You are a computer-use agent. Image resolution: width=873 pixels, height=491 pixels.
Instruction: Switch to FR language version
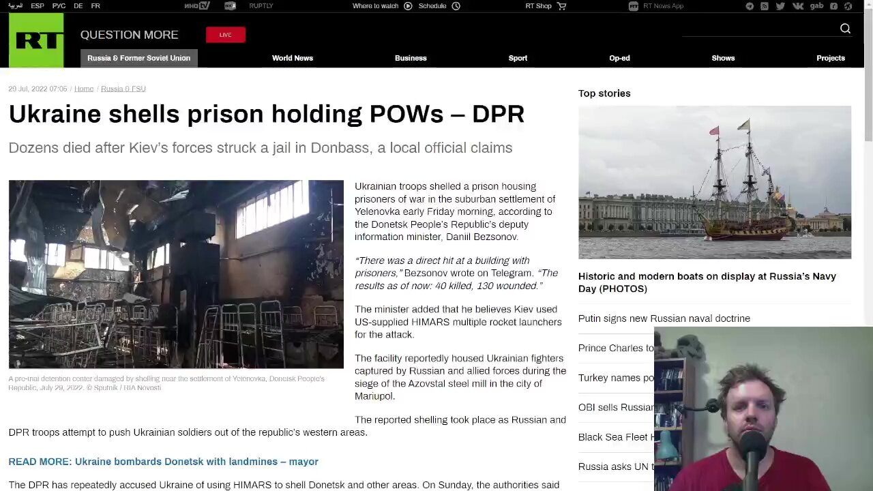95,6
